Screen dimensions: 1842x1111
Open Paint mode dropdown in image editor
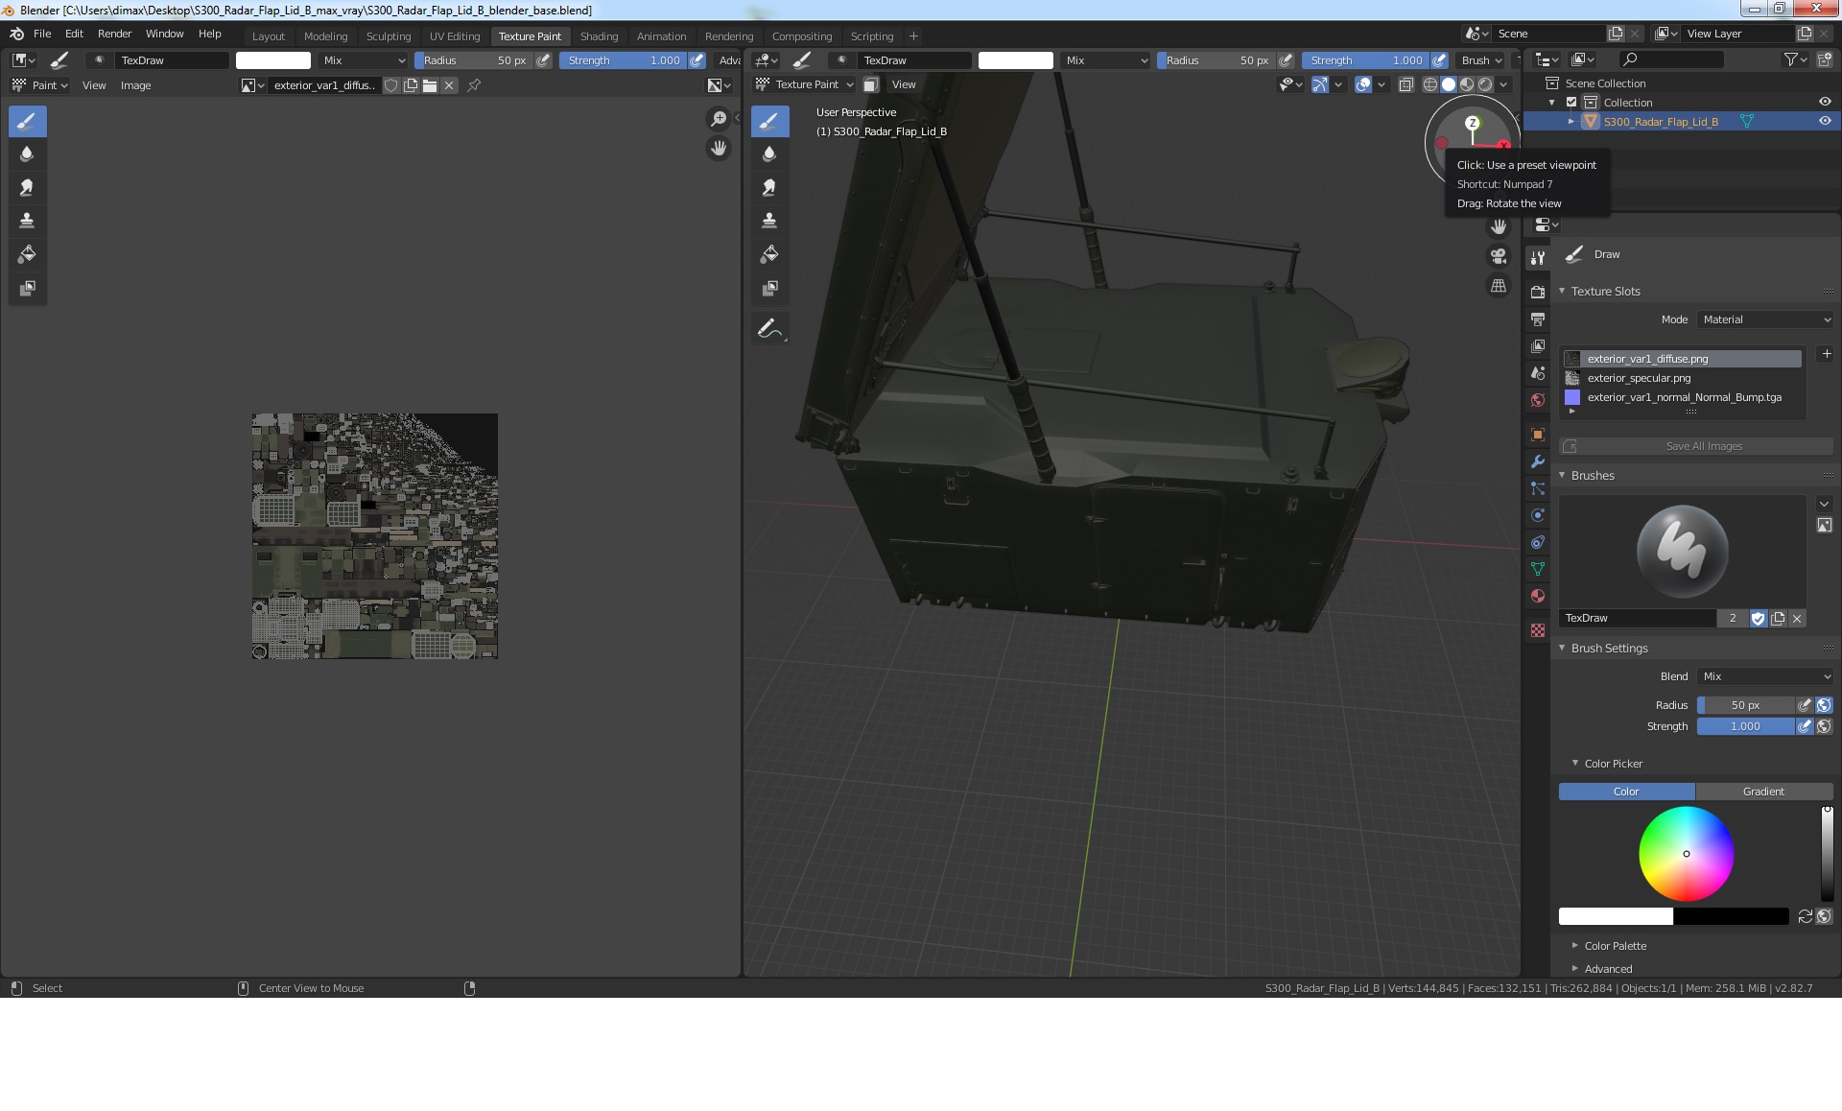tap(39, 85)
